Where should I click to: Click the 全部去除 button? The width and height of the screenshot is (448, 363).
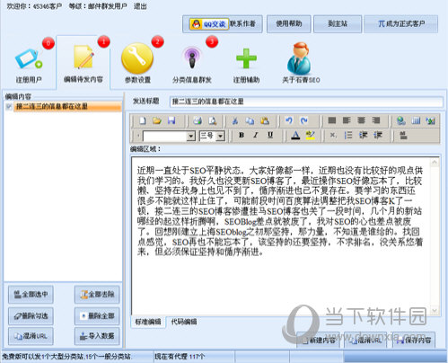(x=97, y=295)
